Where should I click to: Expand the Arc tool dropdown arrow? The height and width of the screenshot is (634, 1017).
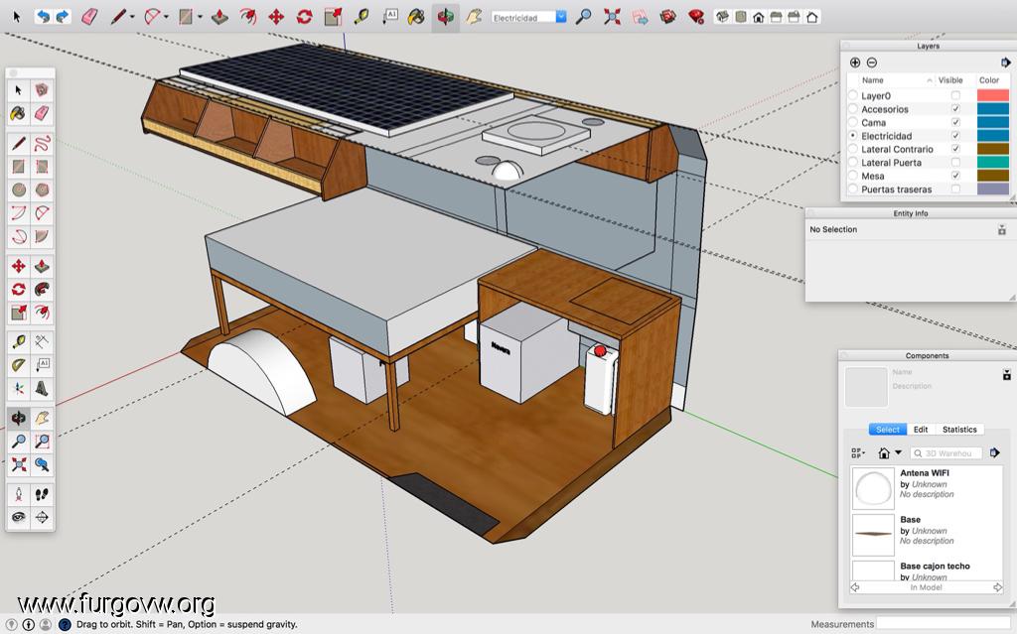pos(167,18)
